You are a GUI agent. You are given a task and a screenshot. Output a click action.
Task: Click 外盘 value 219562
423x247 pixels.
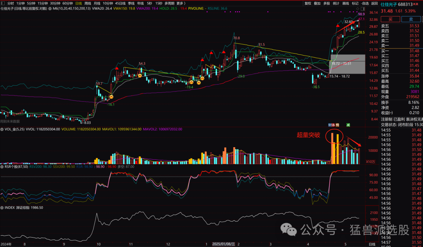pyautogui.click(x=412, y=97)
